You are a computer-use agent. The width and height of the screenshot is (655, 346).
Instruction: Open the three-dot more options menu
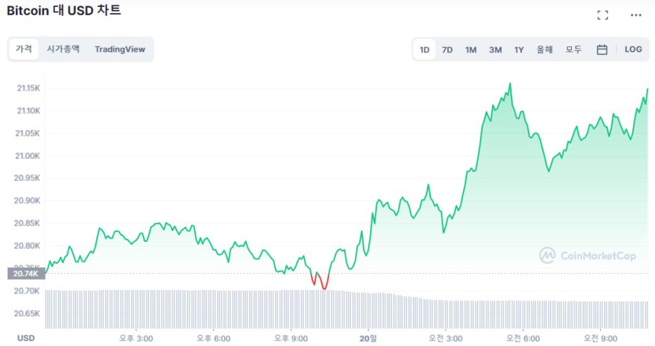click(x=636, y=15)
